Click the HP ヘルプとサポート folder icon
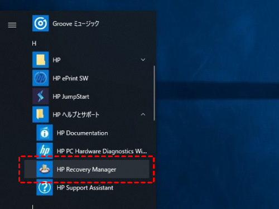Screen dimensions: 279x209 [x=41, y=114]
